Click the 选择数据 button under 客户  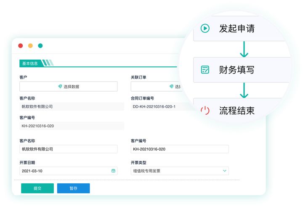coord(69,86)
